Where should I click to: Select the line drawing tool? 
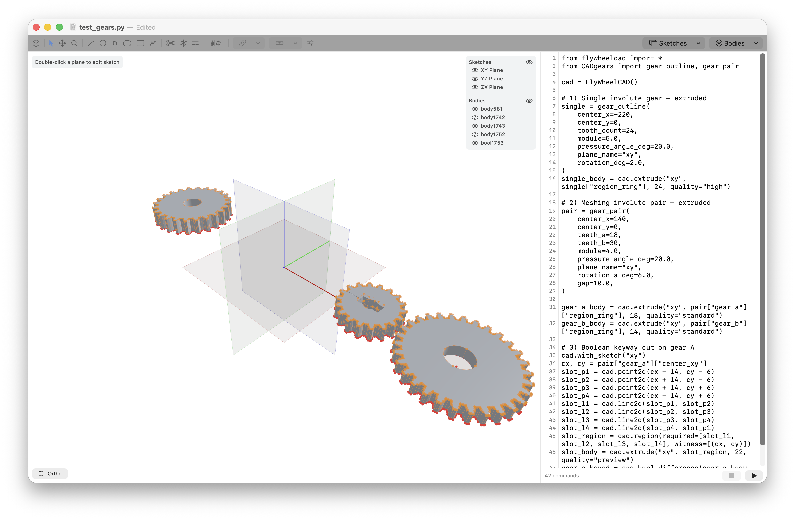90,43
